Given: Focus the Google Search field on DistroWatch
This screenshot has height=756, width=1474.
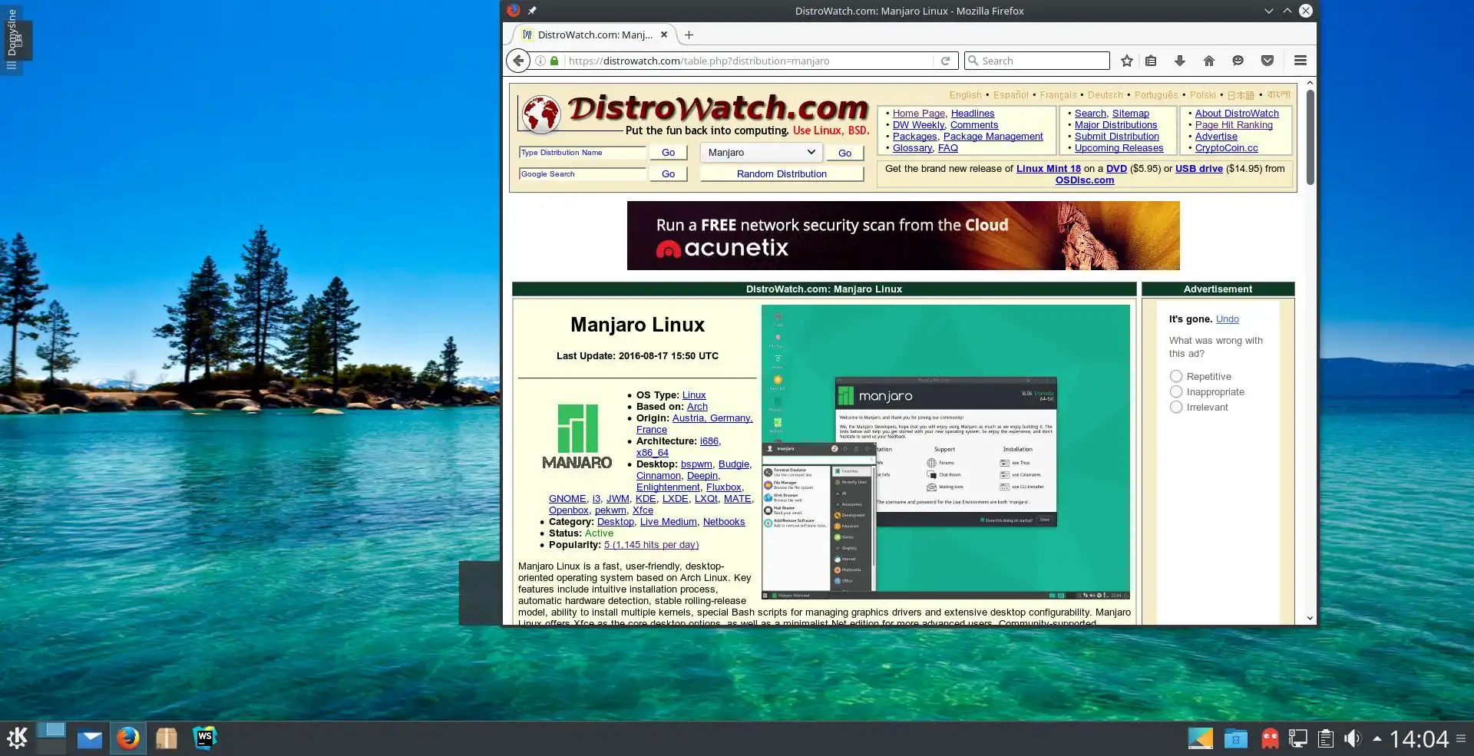Looking at the screenshot, I should 583,173.
